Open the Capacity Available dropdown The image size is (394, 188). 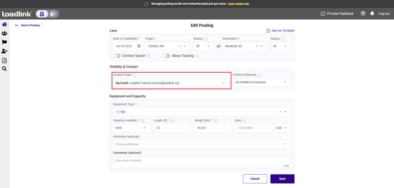(131, 128)
